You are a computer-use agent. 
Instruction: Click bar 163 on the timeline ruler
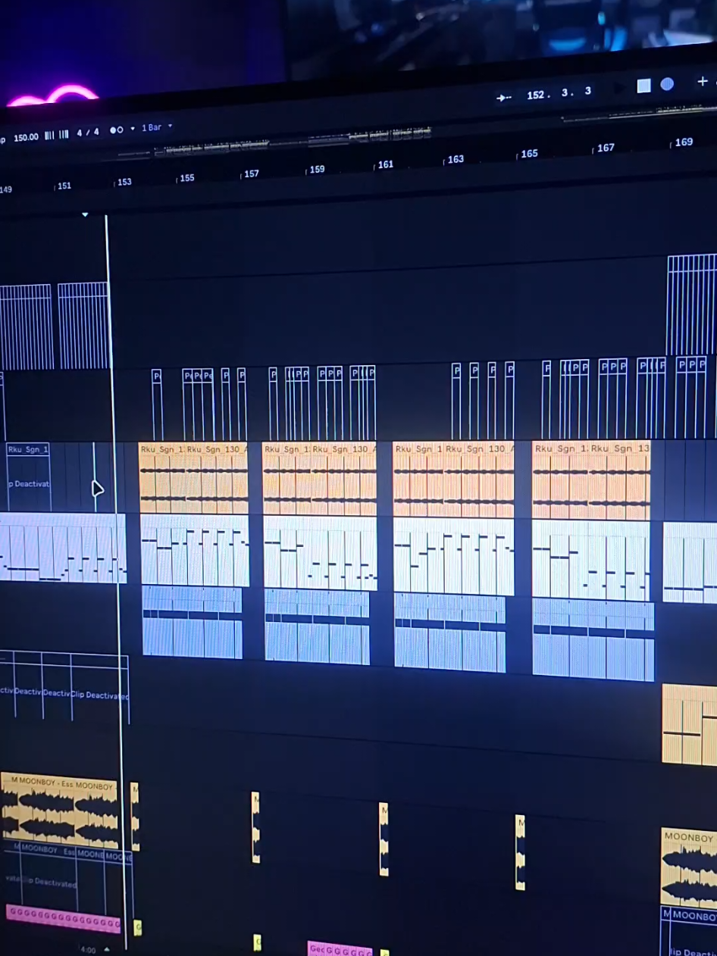[456, 159]
